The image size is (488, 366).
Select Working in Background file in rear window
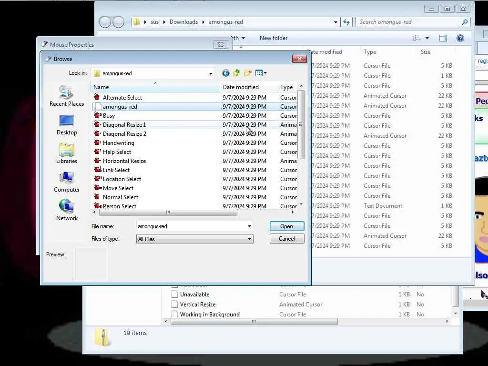click(x=210, y=315)
